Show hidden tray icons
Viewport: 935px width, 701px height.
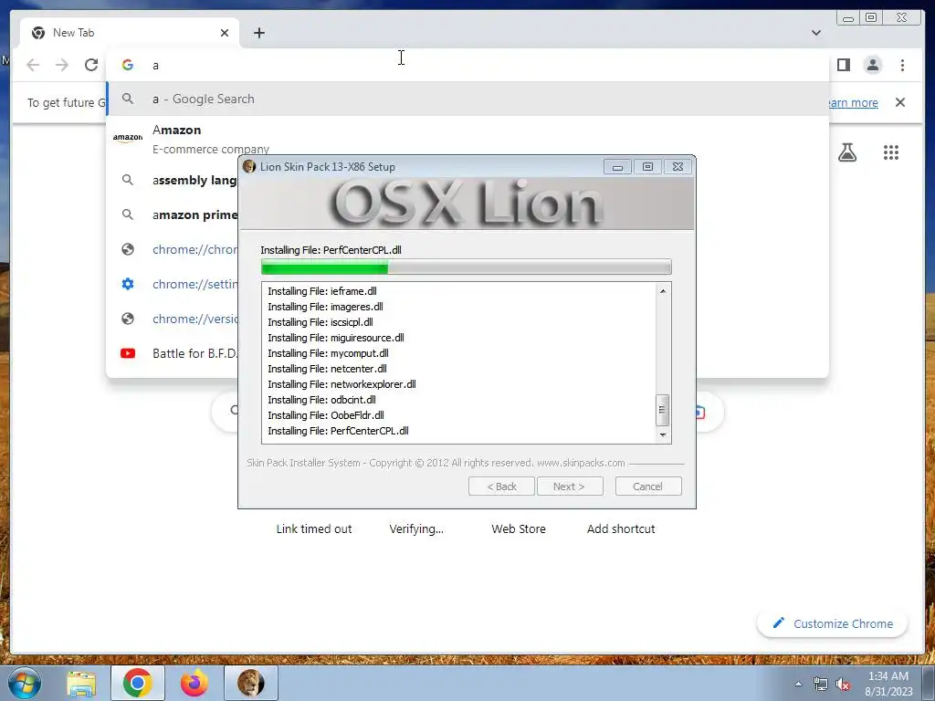tap(798, 684)
